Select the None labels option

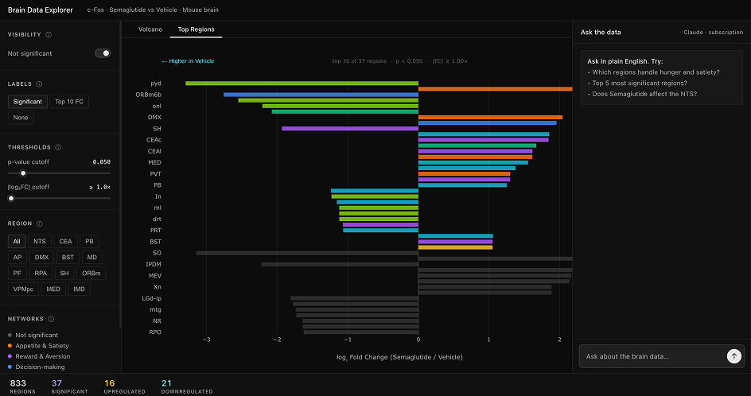click(21, 118)
